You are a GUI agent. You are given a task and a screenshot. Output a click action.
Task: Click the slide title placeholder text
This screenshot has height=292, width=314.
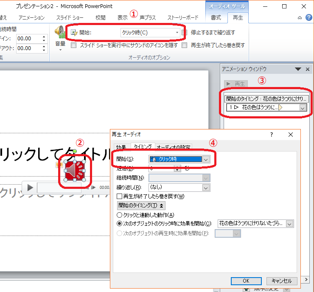pos(55,154)
